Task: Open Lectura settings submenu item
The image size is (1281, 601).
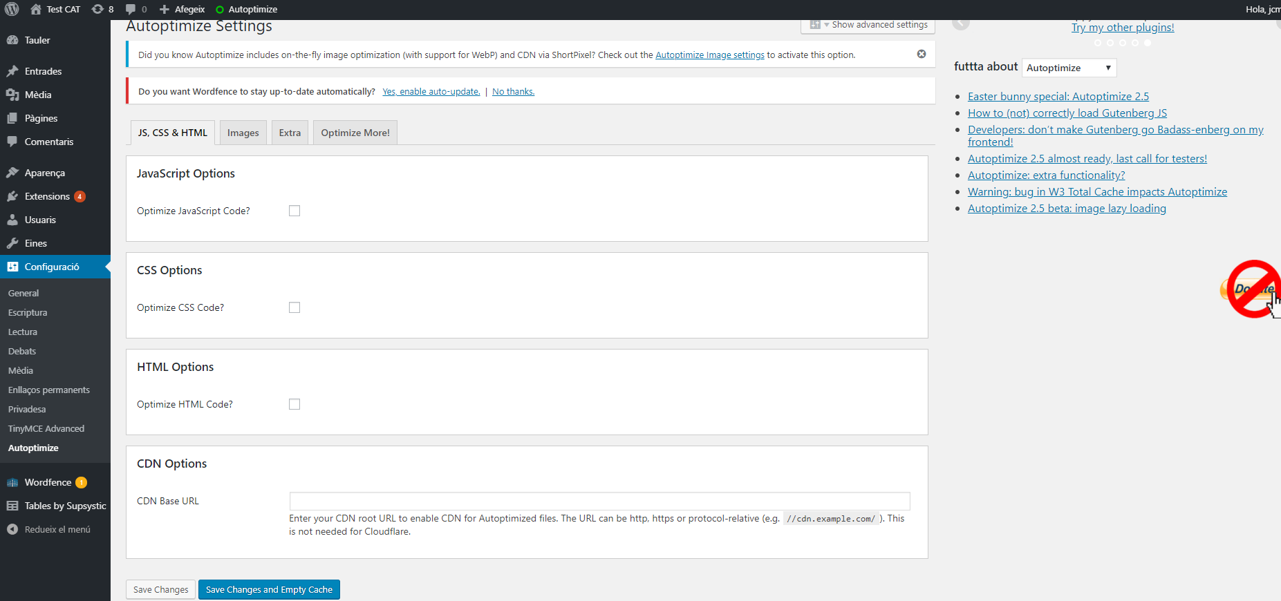Action: click(x=23, y=332)
